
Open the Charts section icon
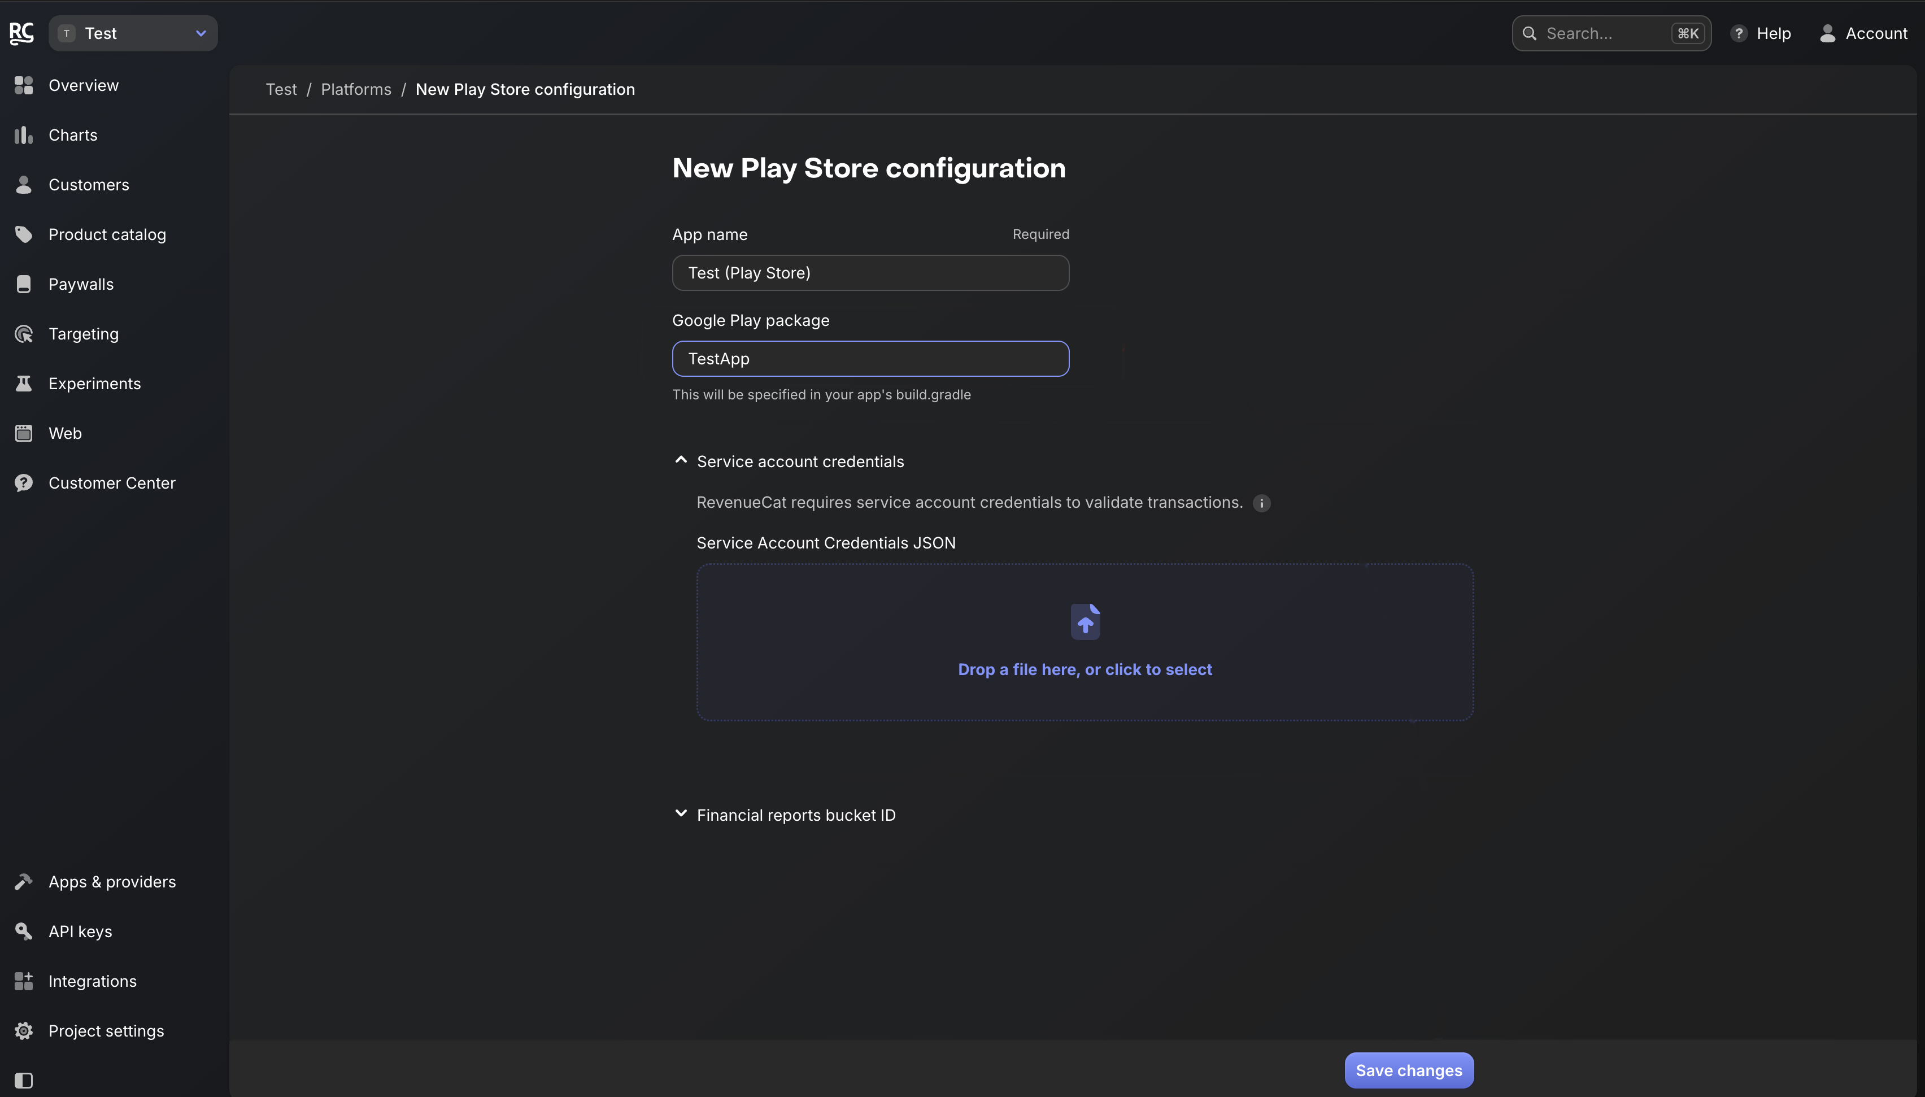[23, 135]
